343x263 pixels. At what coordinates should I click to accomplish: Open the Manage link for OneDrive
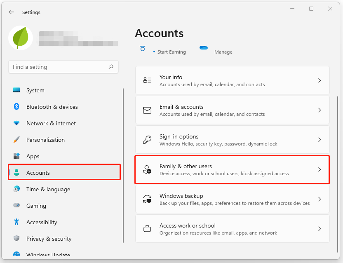point(223,52)
